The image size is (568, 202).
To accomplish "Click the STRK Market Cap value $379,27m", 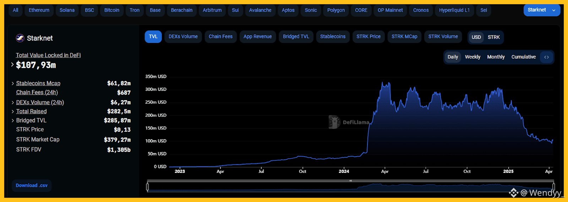I will click(x=117, y=140).
